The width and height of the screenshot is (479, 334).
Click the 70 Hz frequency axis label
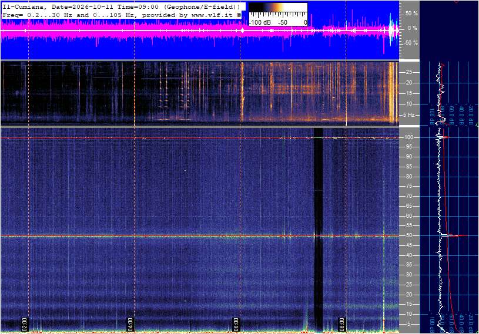tap(408, 196)
